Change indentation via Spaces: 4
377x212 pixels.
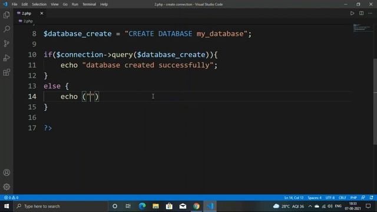[315, 198]
